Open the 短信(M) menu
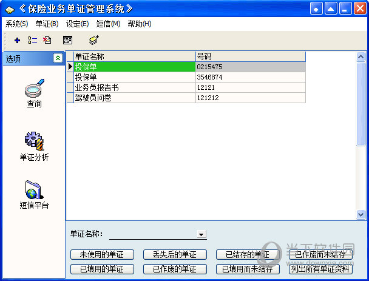Screen dimensions: 369x281 [x=108, y=24]
